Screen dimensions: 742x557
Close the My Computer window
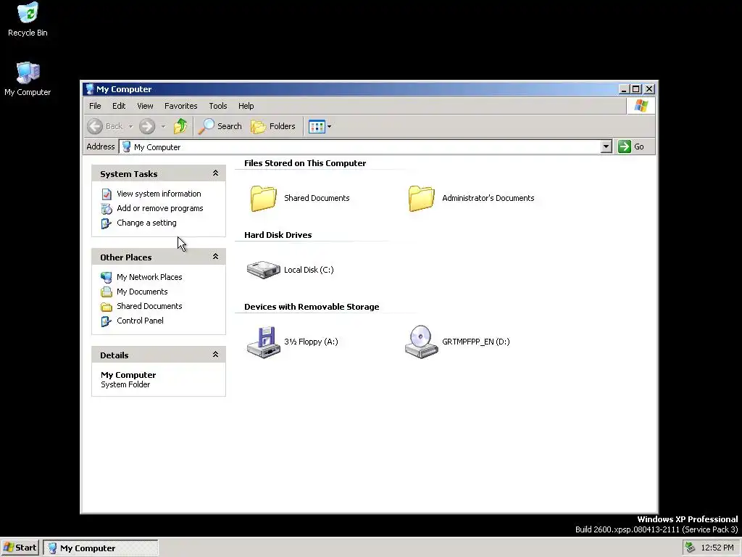pos(649,89)
